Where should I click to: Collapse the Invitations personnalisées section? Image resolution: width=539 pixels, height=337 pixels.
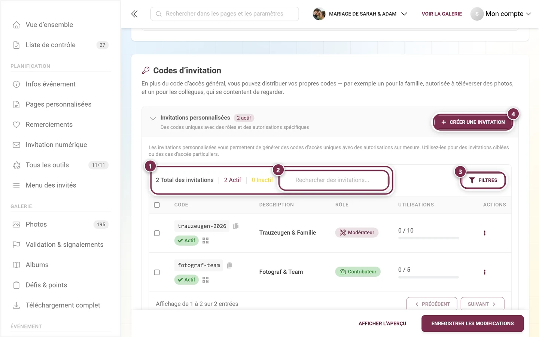pos(153,118)
